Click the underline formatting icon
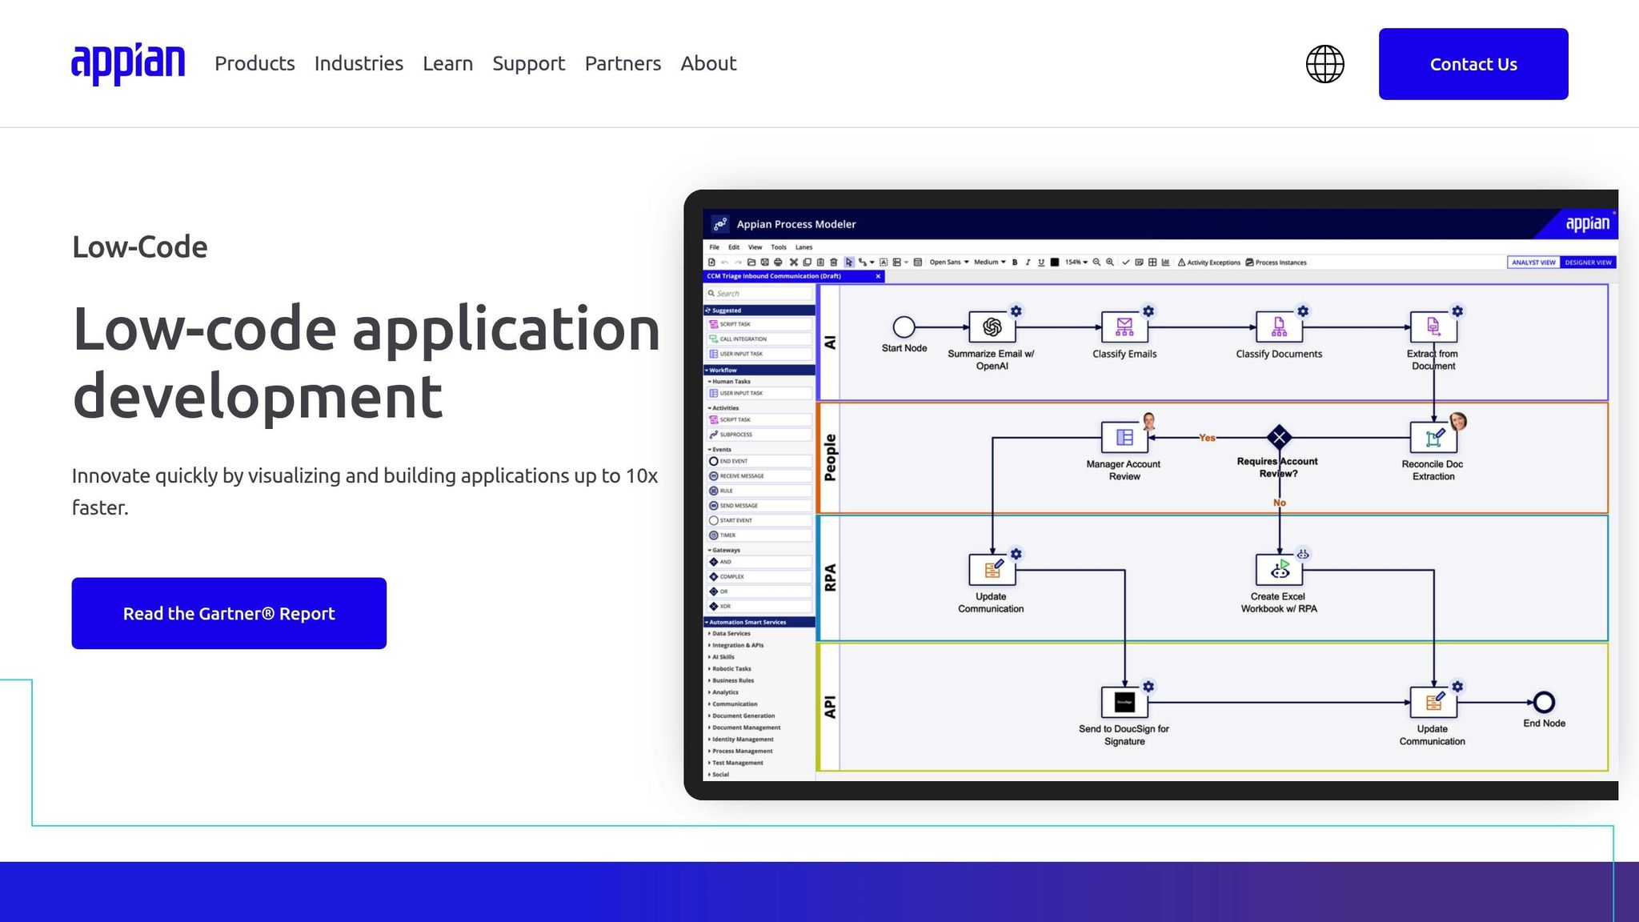The height and width of the screenshot is (922, 1639). tap(1041, 262)
